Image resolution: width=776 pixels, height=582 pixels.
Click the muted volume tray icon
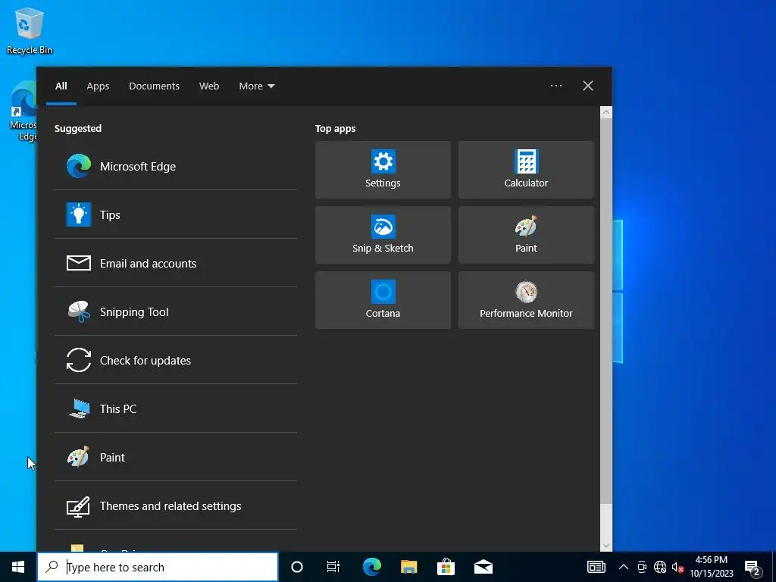click(677, 567)
